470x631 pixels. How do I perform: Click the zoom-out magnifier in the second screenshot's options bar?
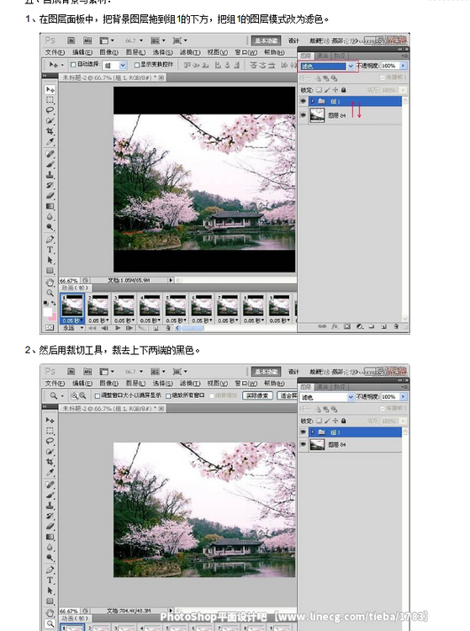[82, 396]
